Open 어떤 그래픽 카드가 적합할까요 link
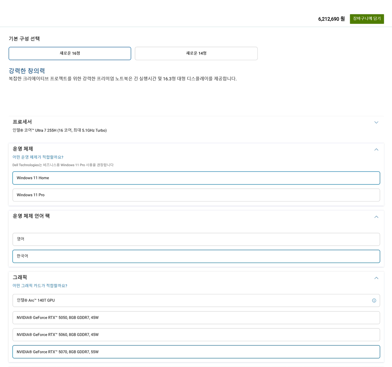This screenshot has height=367, width=392. [x=40, y=286]
